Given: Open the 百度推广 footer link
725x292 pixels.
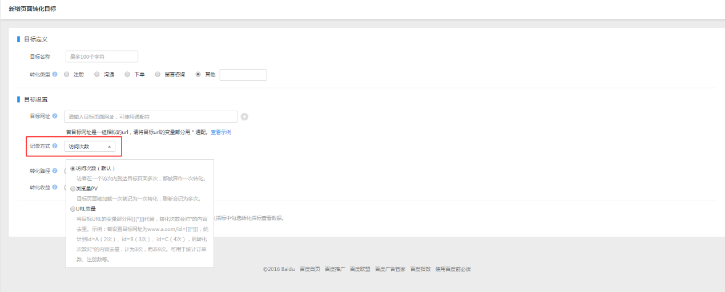Looking at the screenshot, I should (x=335, y=269).
